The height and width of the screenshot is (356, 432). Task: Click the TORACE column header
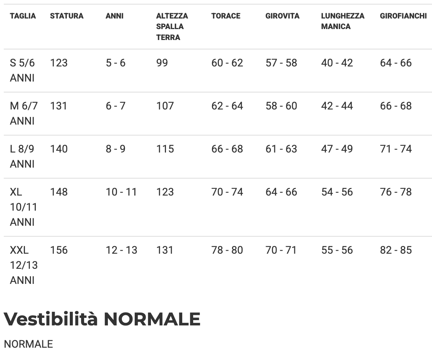pyautogui.click(x=226, y=16)
